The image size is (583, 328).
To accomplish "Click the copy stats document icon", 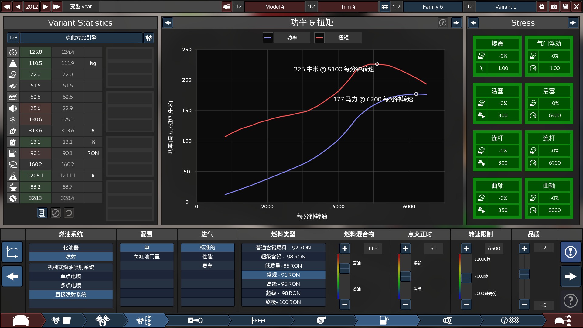I will point(42,213).
